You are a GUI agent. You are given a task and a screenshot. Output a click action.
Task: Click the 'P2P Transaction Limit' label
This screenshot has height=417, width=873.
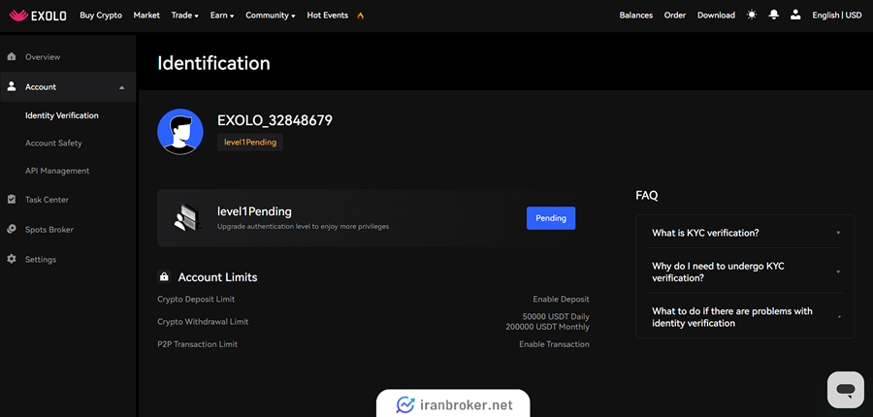198,344
